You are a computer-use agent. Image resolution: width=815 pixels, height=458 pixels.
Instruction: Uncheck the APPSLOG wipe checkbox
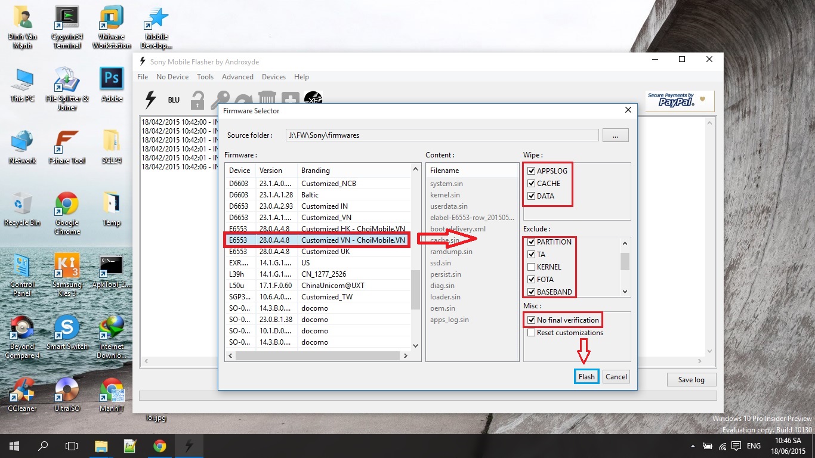(x=531, y=171)
